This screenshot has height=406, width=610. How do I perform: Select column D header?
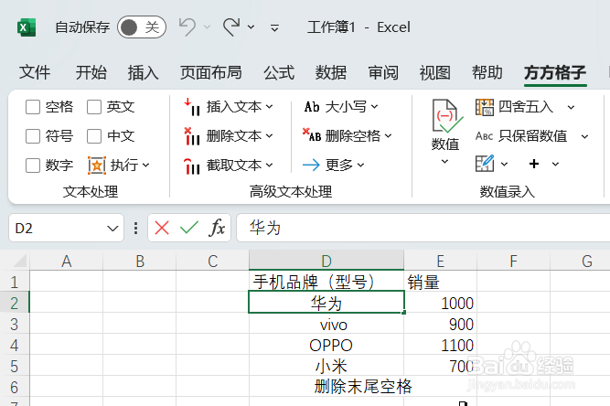tap(326, 261)
